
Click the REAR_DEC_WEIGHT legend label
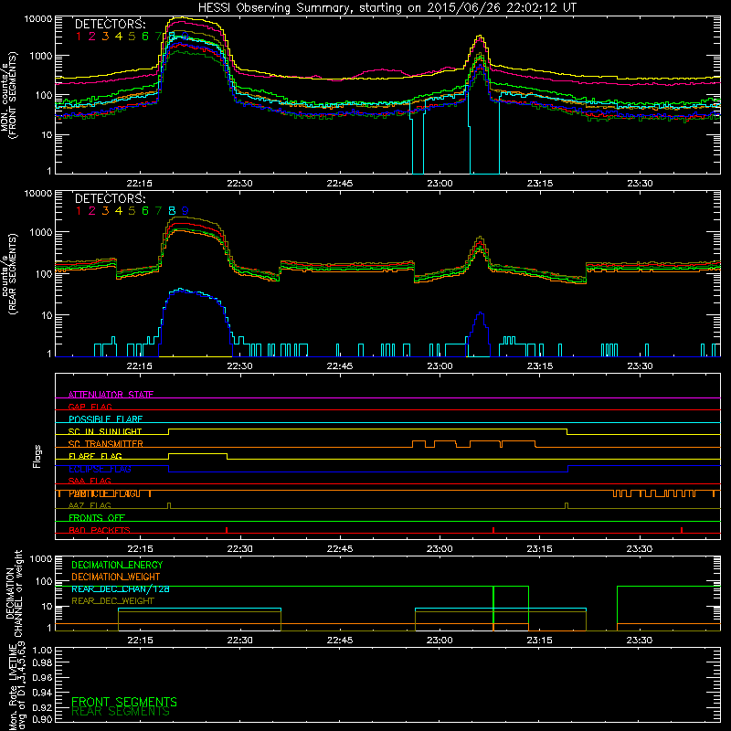pos(112,601)
